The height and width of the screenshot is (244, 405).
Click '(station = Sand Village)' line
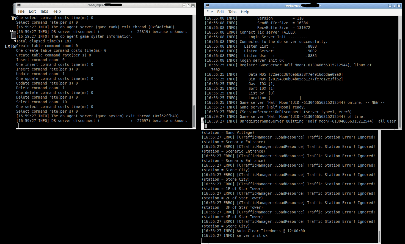228,132
